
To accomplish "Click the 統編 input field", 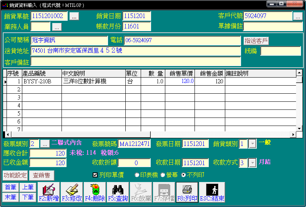I will (x=281, y=51).
